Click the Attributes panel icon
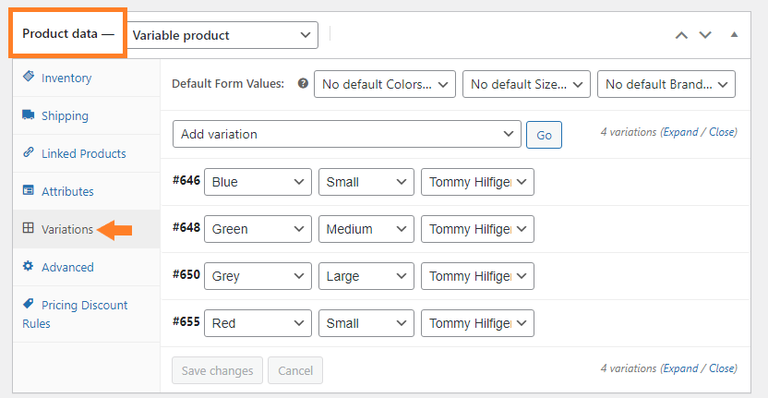 click(29, 190)
